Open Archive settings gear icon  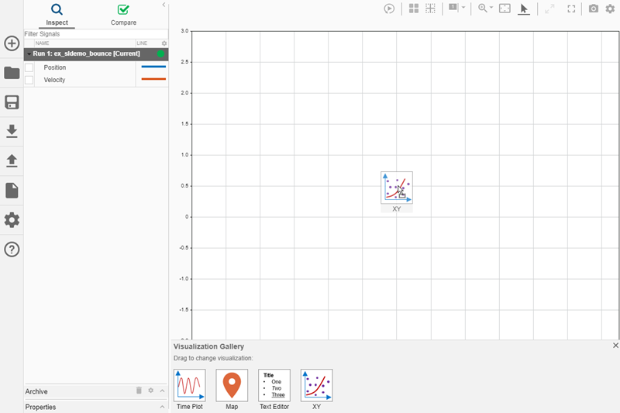pos(150,391)
